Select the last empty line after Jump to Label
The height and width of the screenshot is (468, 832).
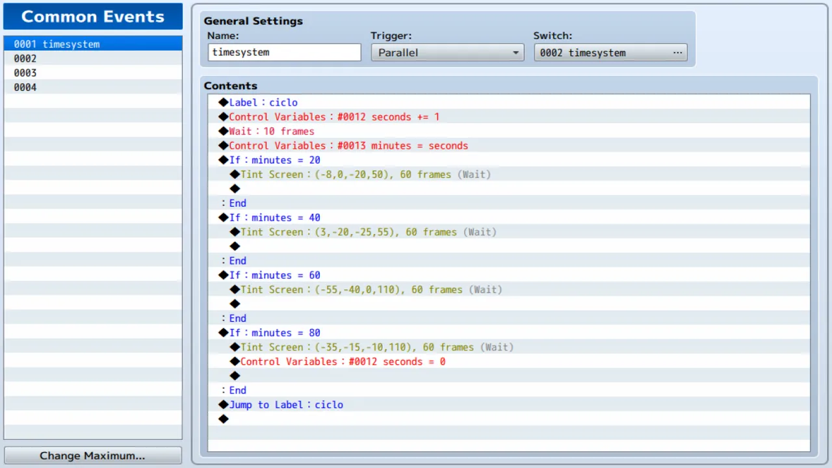(x=509, y=419)
